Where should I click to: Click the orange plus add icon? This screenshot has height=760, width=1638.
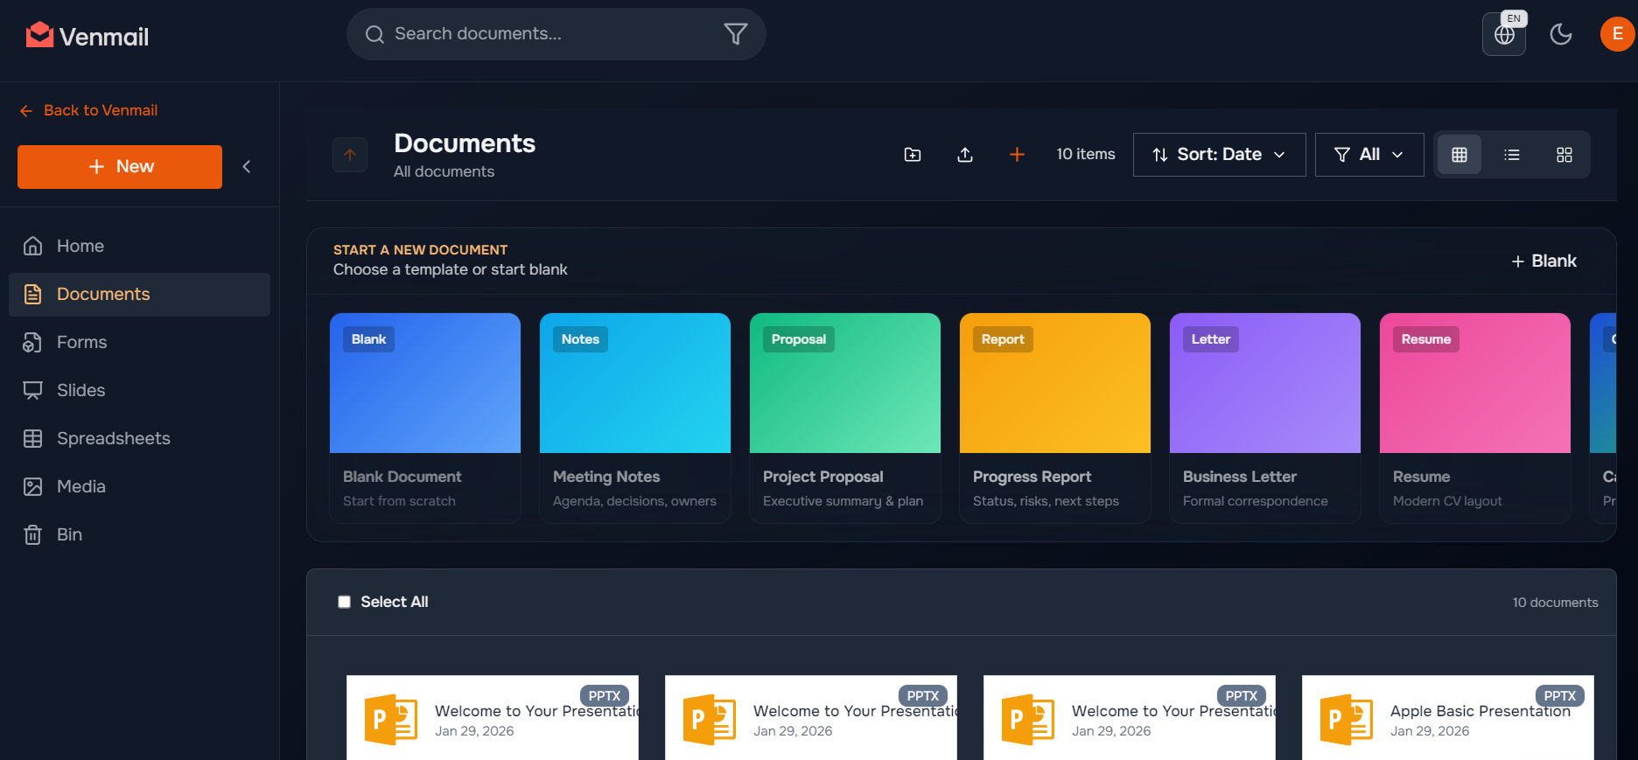pyautogui.click(x=1017, y=155)
